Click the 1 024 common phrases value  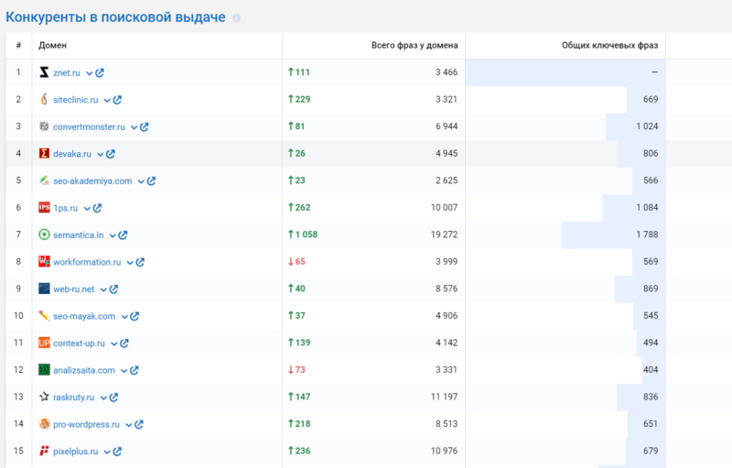point(647,126)
